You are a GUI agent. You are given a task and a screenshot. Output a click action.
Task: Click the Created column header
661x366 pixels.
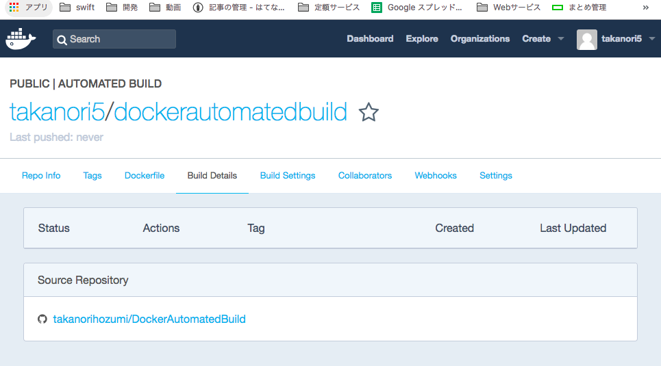(454, 228)
